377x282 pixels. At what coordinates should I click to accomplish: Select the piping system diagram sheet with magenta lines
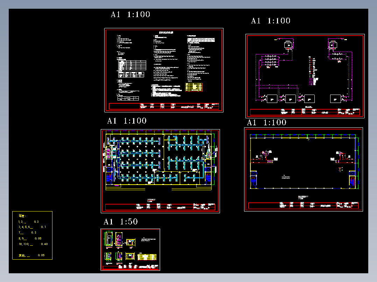[305, 76]
